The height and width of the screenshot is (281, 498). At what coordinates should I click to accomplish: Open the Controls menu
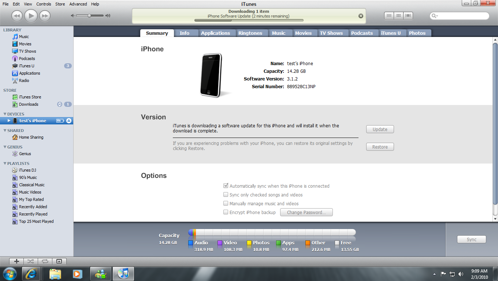click(x=44, y=4)
